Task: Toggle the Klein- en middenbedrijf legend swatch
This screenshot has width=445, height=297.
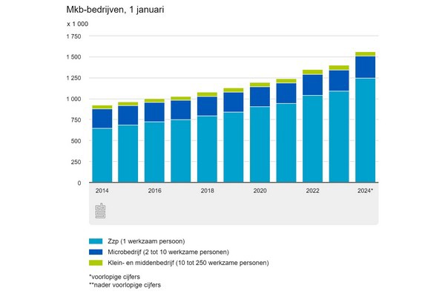Action: (x=94, y=263)
